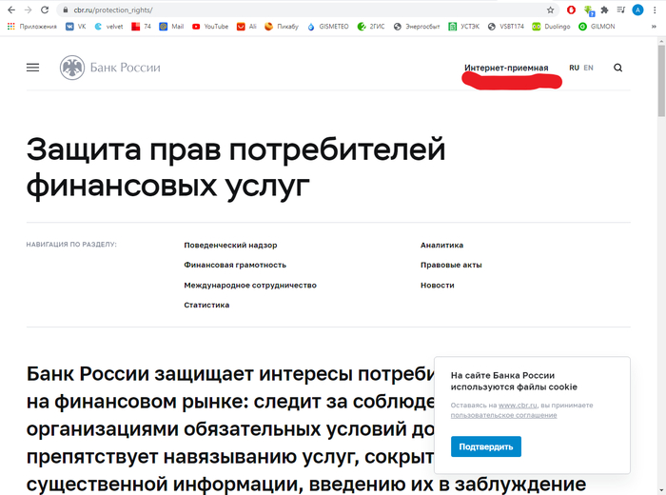The height and width of the screenshot is (495, 666).
Task: Open the Duolingo bookmark
Action: coord(551,27)
